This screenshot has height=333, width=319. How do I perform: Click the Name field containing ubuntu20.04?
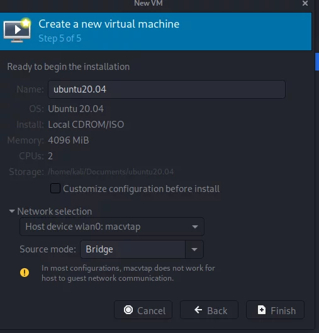pos(167,89)
